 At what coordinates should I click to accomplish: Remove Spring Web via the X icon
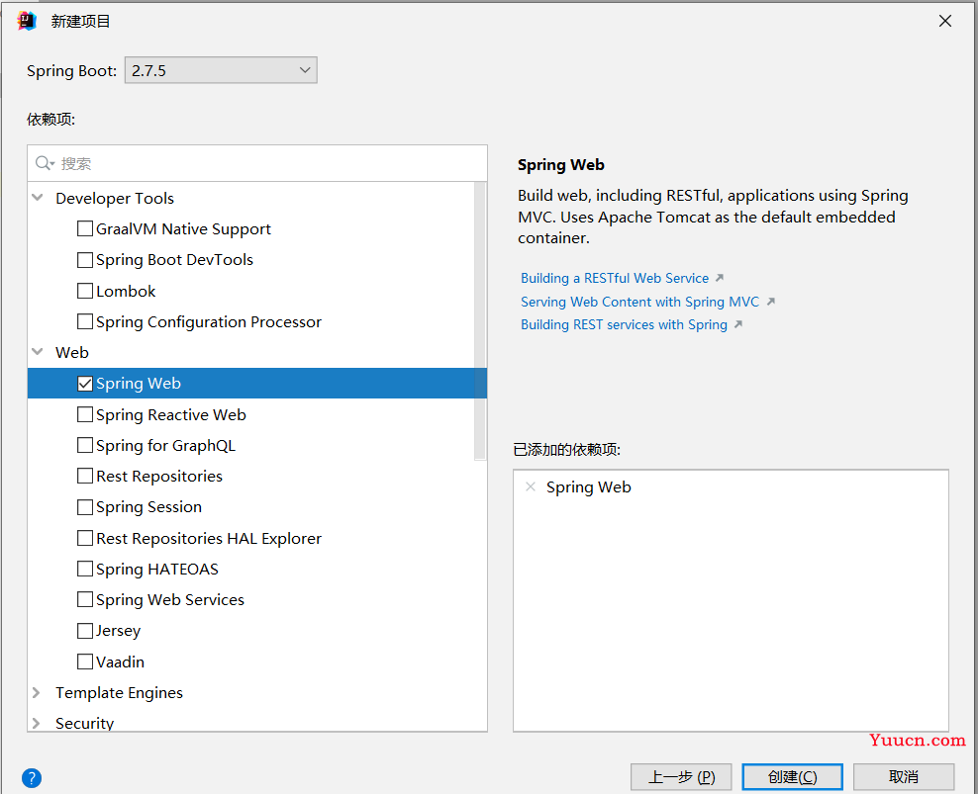[x=531, y=486]
